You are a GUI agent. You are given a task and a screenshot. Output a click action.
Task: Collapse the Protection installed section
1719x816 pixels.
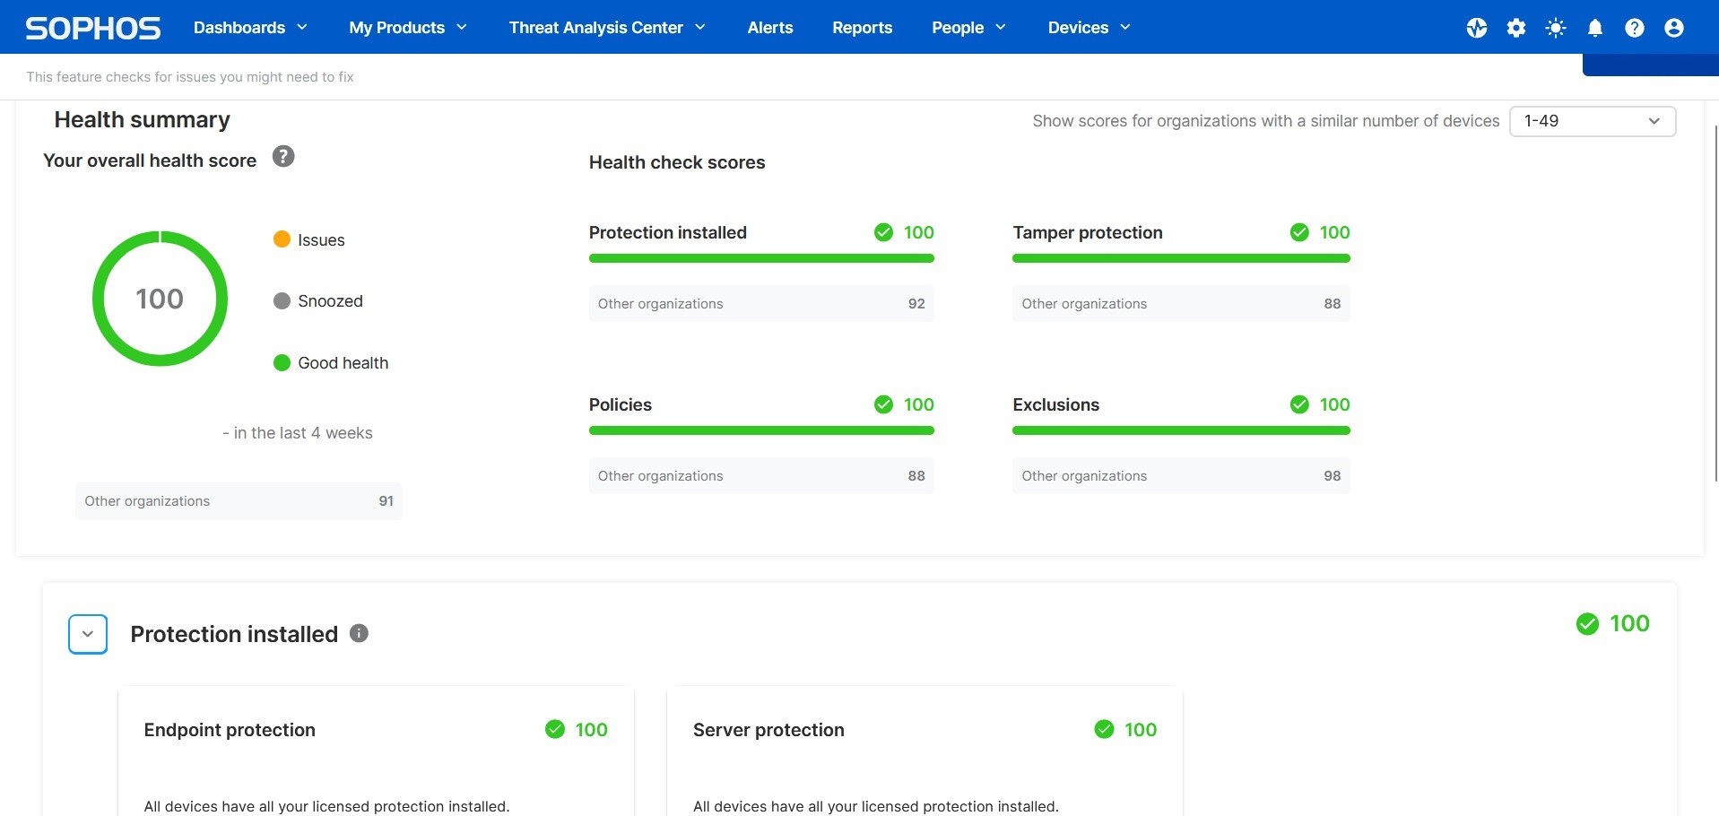(x=87, y=634)
